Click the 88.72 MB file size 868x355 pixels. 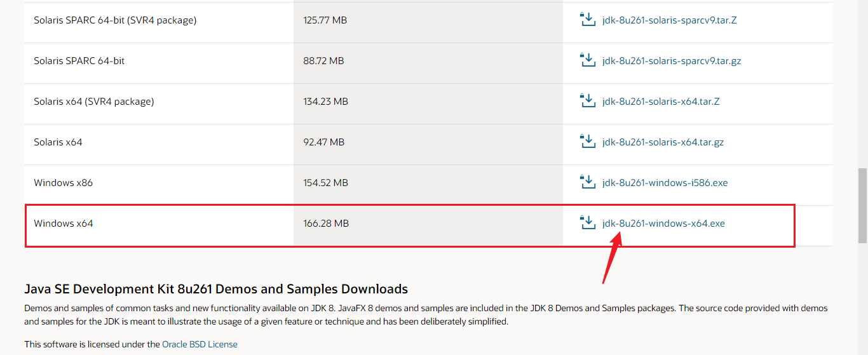coord(323,61)
